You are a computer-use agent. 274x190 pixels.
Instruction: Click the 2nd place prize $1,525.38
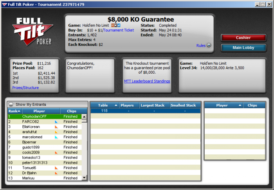[x=46, y=78]
